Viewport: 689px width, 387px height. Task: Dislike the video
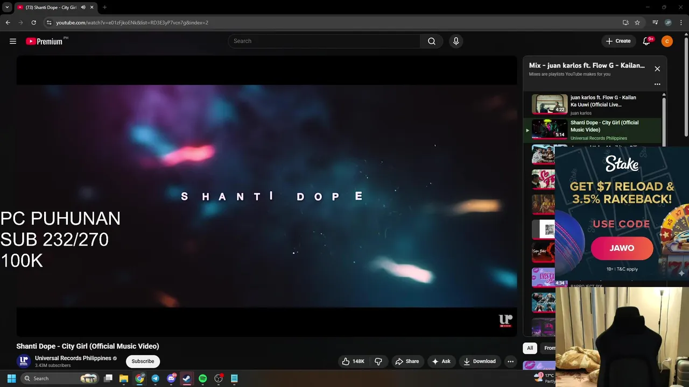[x=378, y=361]
